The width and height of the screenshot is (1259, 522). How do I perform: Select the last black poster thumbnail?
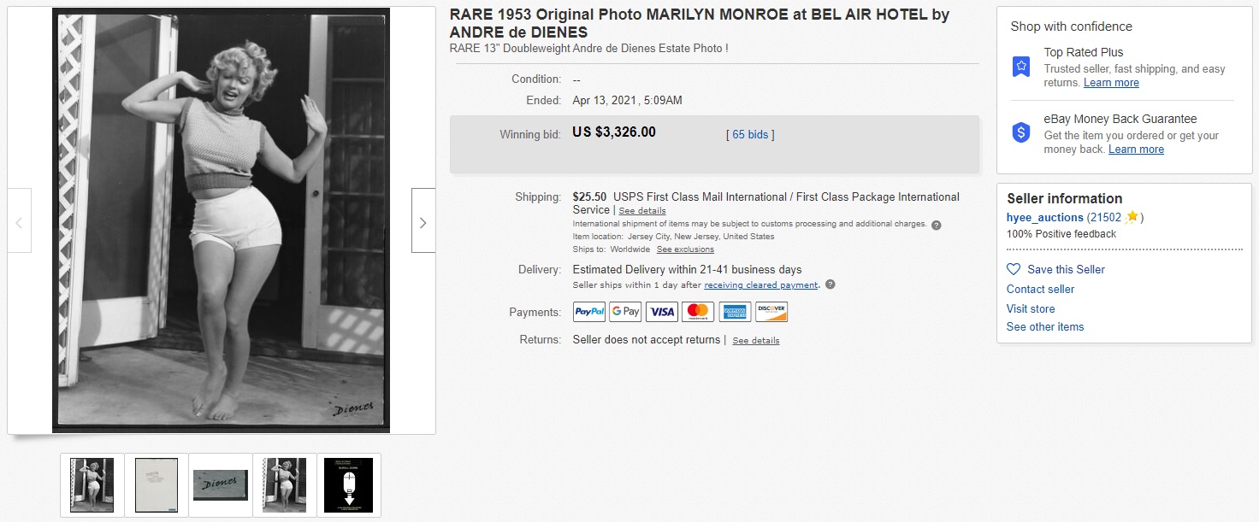348,485
